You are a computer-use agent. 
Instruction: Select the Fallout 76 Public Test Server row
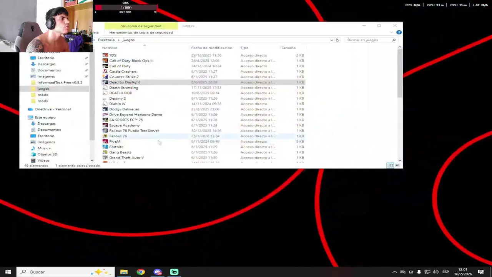pyautogui.click(x=203, y=131)
